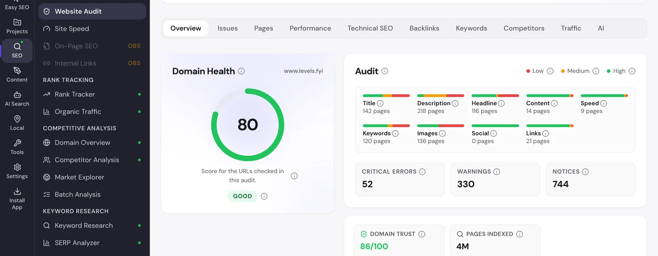Open the Pages tab
This screenshot has height=256, width=658.
pos(264,28)
